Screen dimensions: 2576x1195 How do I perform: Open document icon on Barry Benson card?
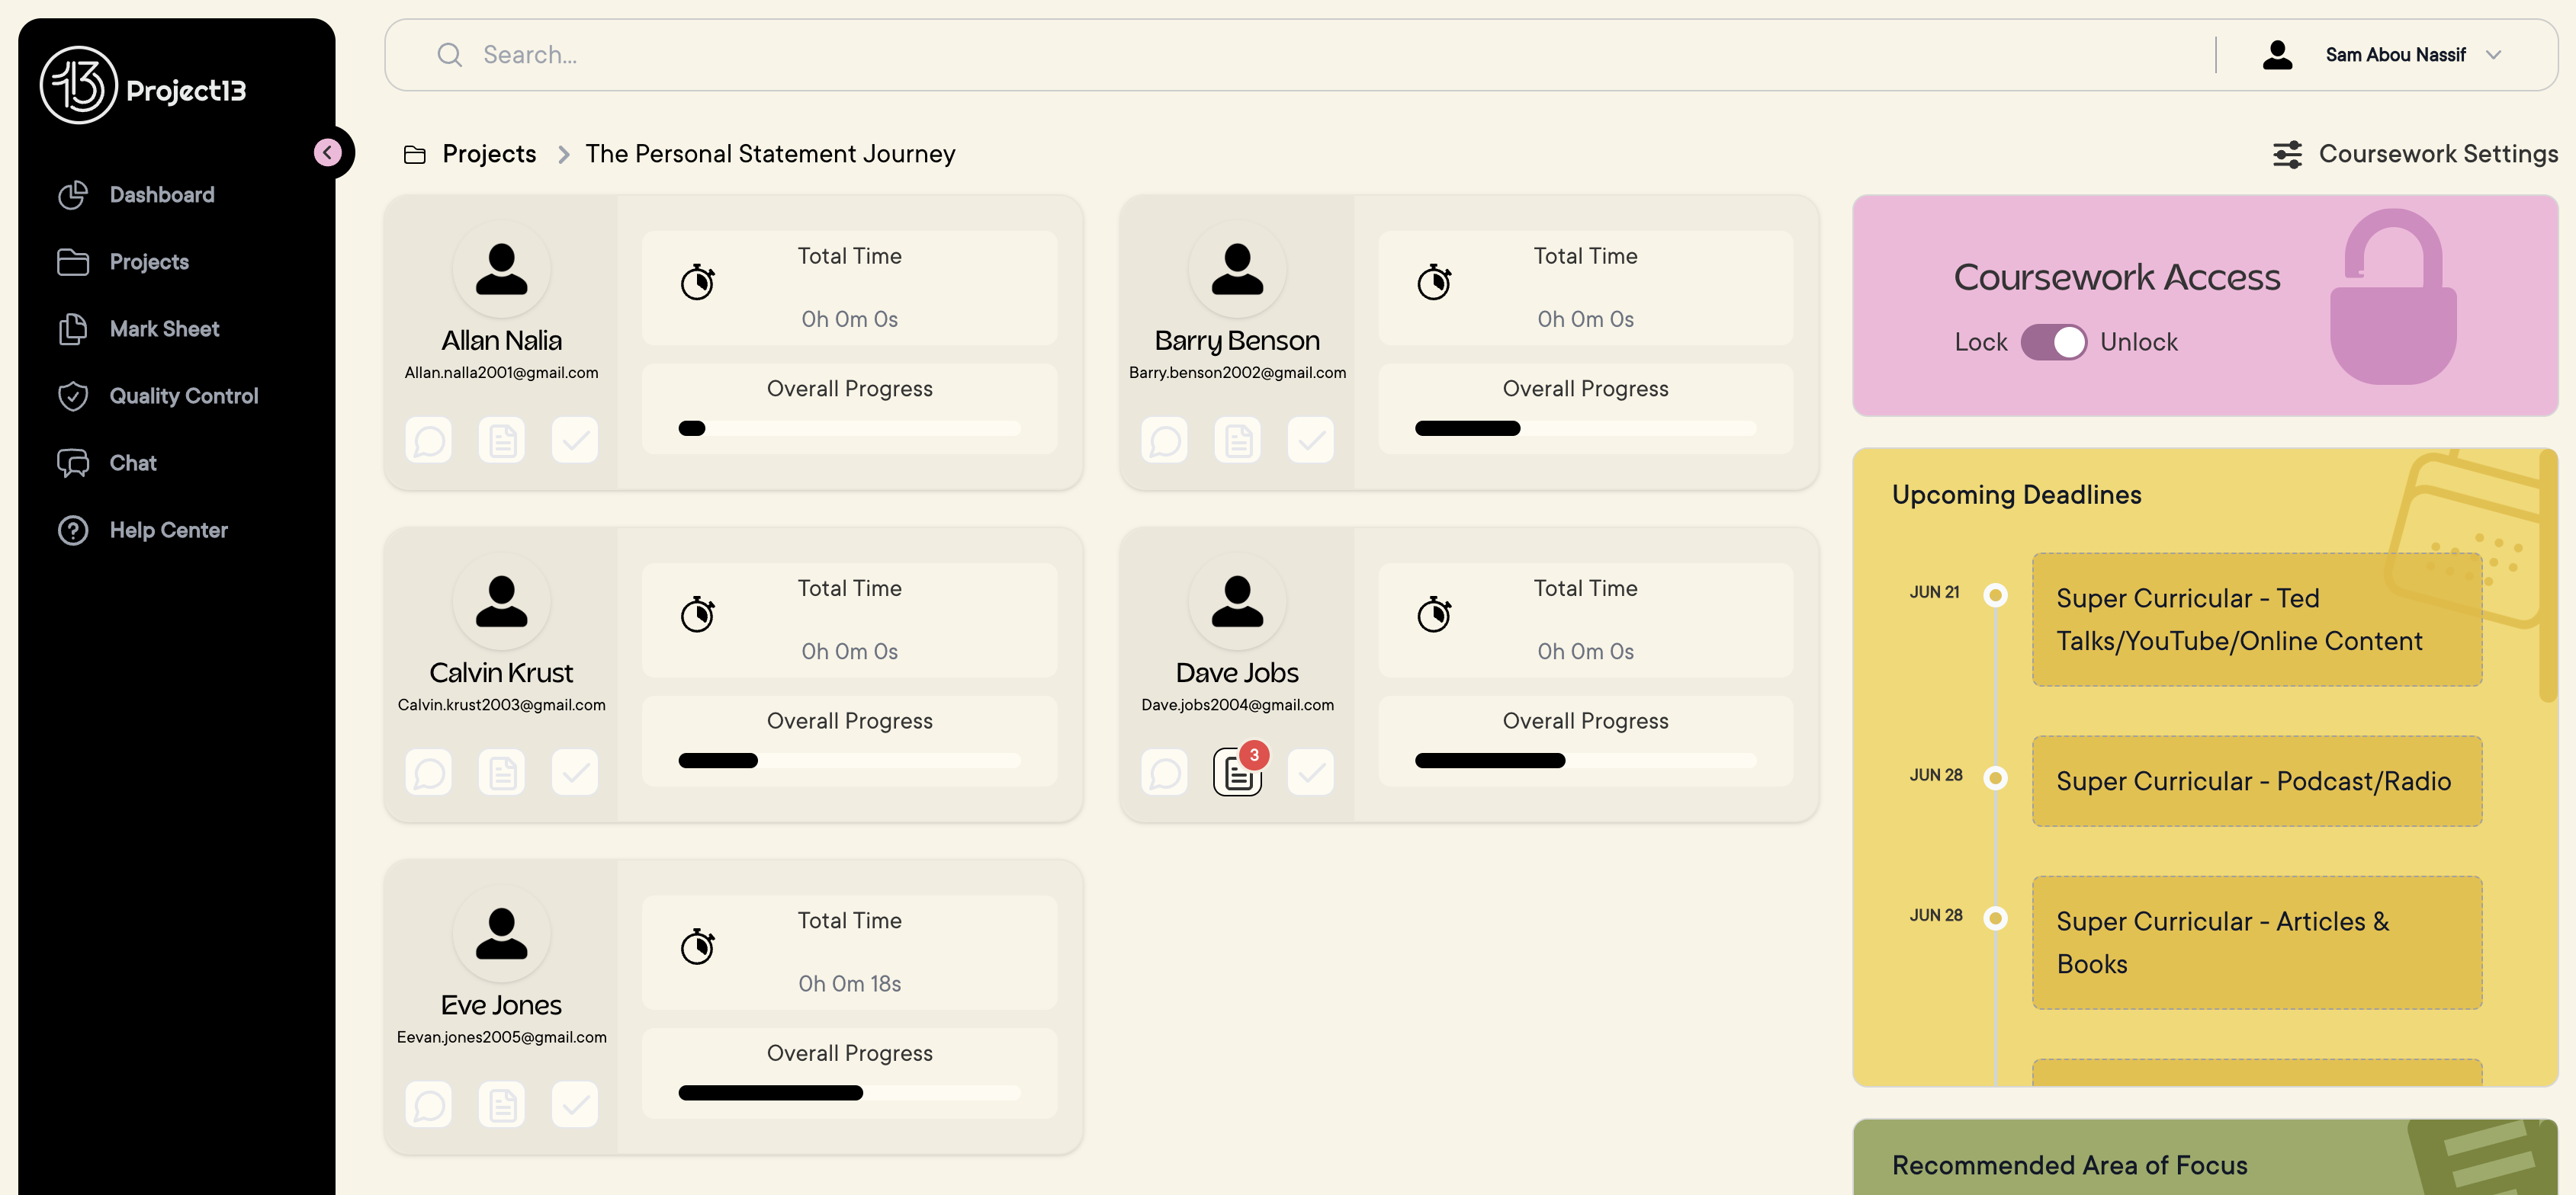point(1238,440)
